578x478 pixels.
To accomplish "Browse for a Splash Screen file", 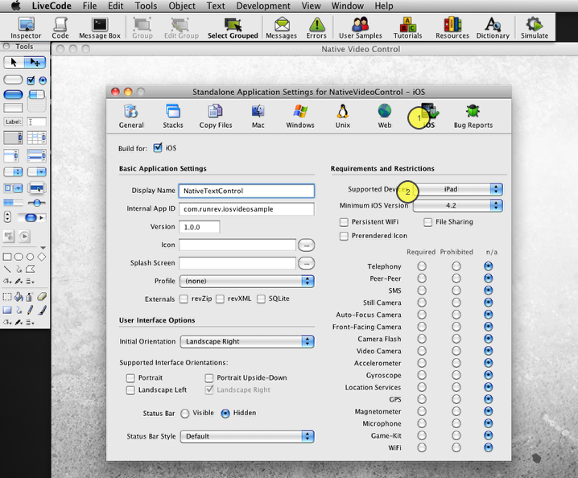I will 307,263.
